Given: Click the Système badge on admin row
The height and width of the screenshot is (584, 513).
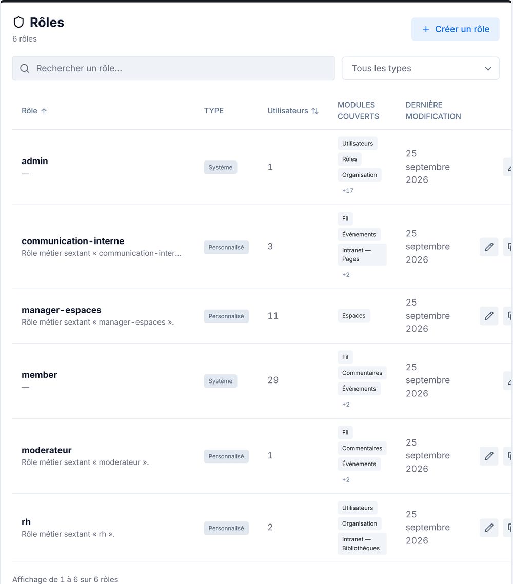Looking at the screenshot, I should tap(220, 167).
